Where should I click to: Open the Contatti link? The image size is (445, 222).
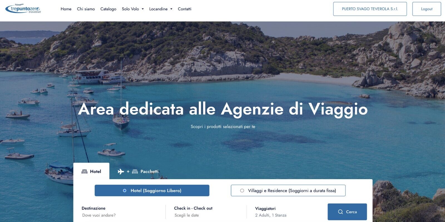click(184, 9)
